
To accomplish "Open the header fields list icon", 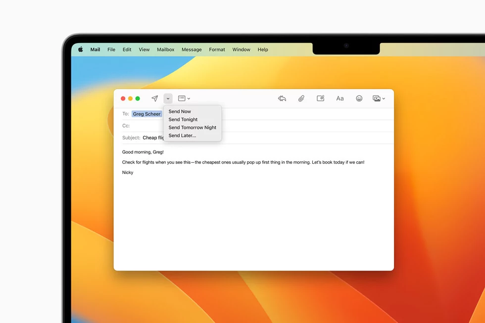I will 182,98.
